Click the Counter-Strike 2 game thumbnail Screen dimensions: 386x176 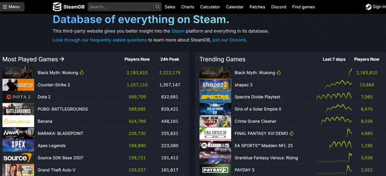point(18,85)
